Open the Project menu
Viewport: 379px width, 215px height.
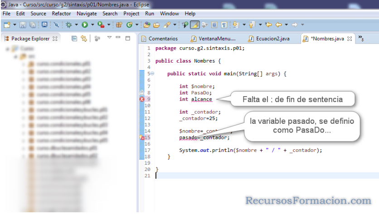click(x=131, y=14)
